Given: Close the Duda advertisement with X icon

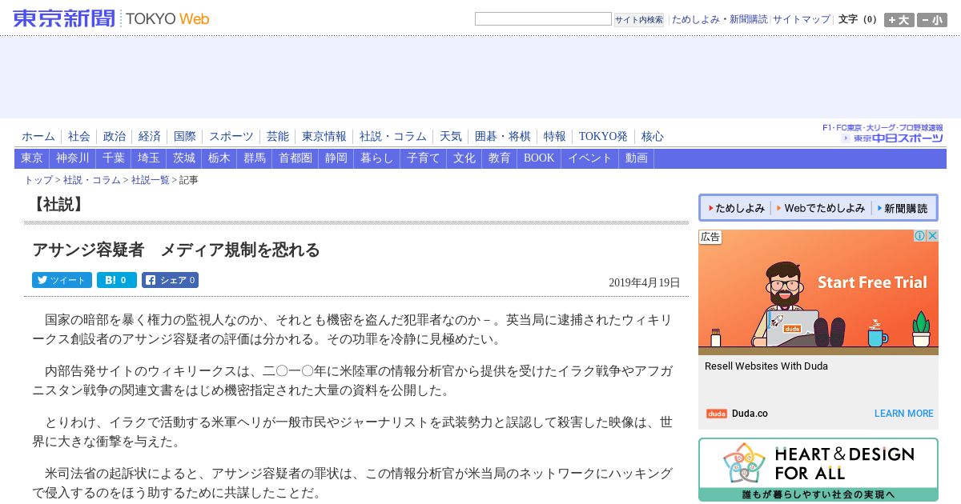Looking at the screenshot, I should click(933, 236).
